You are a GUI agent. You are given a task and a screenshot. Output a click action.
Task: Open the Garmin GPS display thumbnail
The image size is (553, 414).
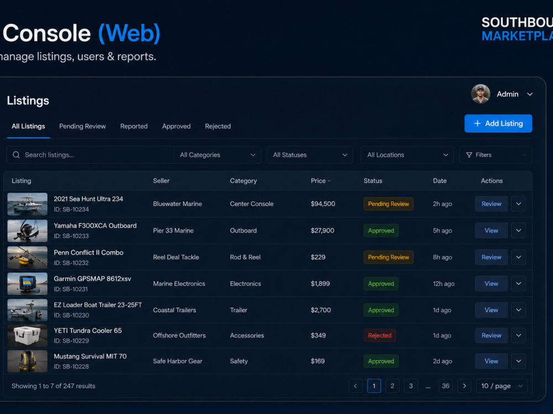tap(27, 284)
